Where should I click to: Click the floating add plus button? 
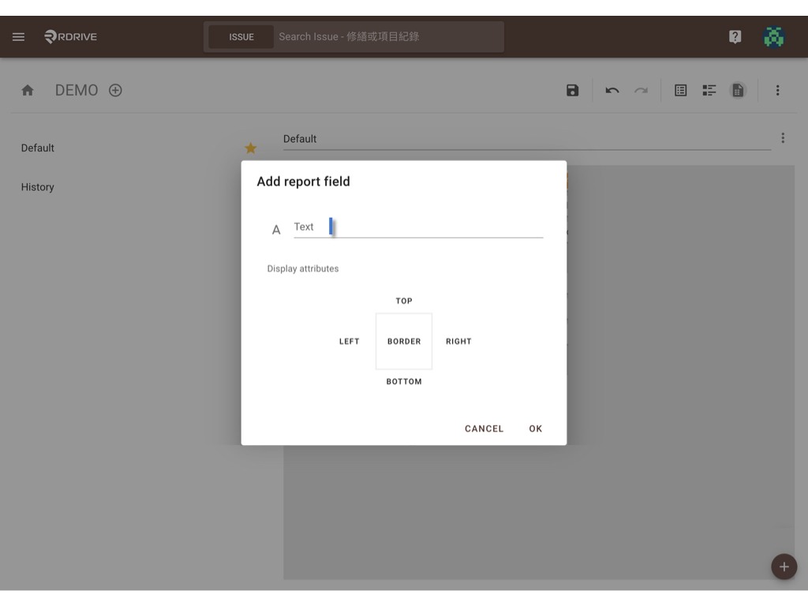click(x=784, y=567)
